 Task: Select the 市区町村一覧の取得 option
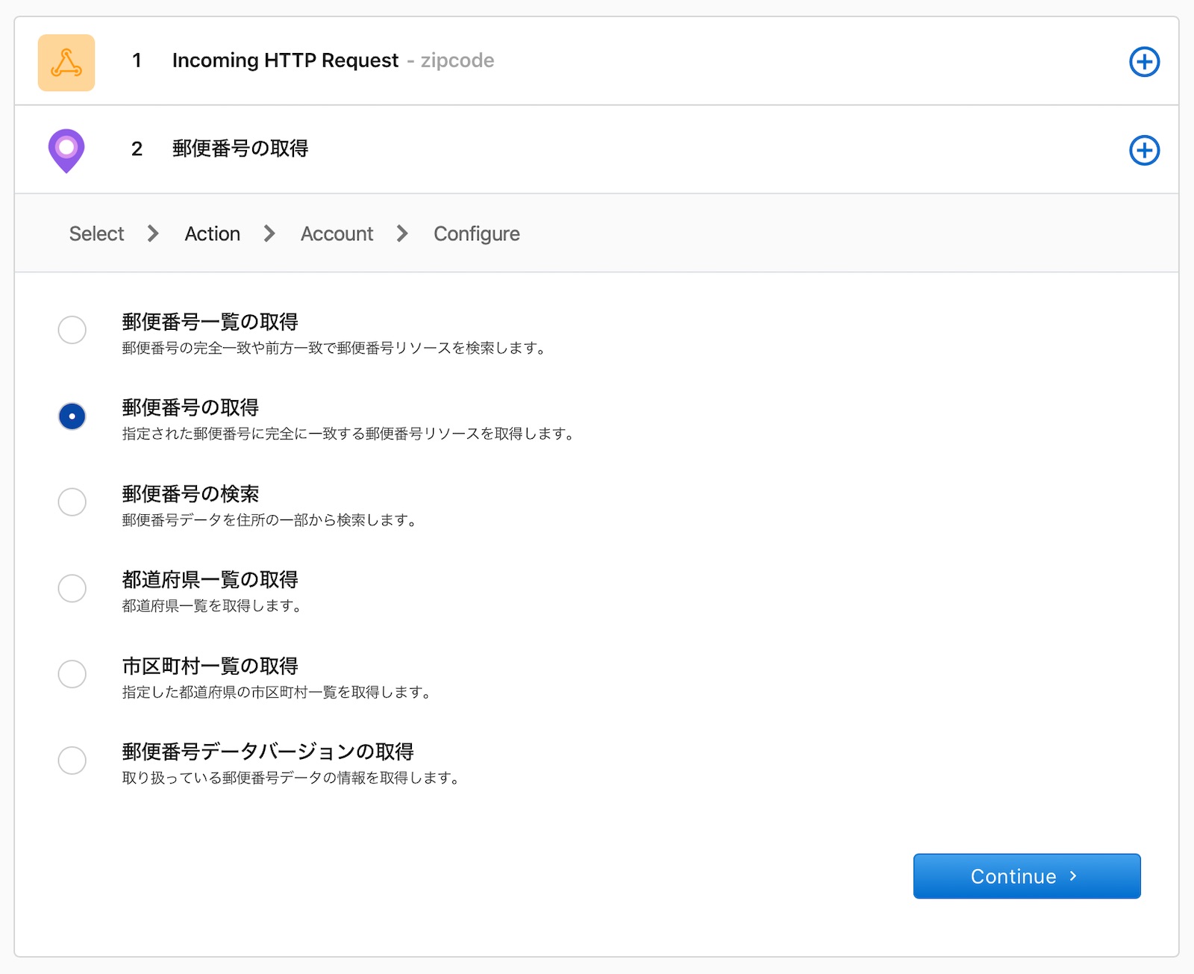point(72,674)
